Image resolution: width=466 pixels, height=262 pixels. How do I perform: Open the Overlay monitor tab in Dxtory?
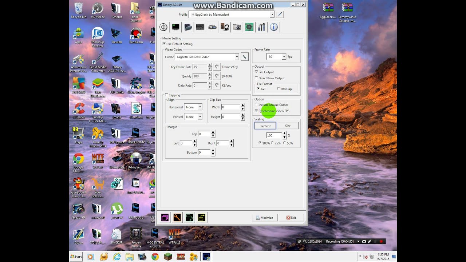176,27
